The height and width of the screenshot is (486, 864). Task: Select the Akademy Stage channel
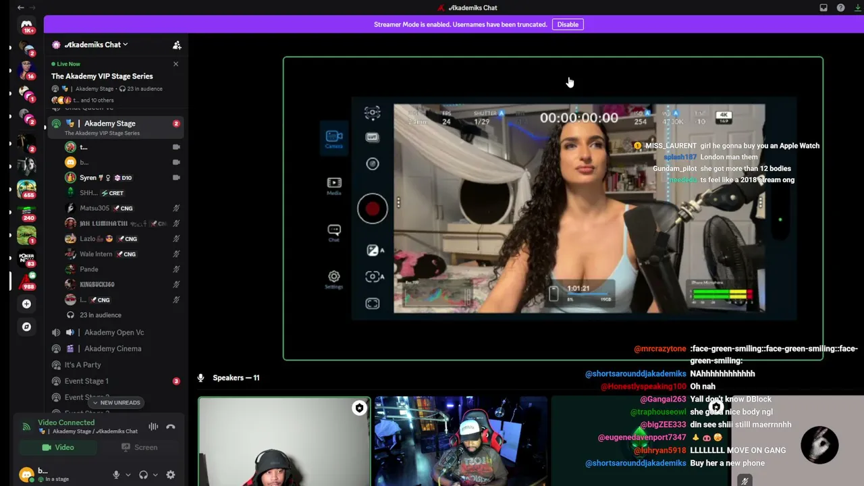(x=115, y=127)
